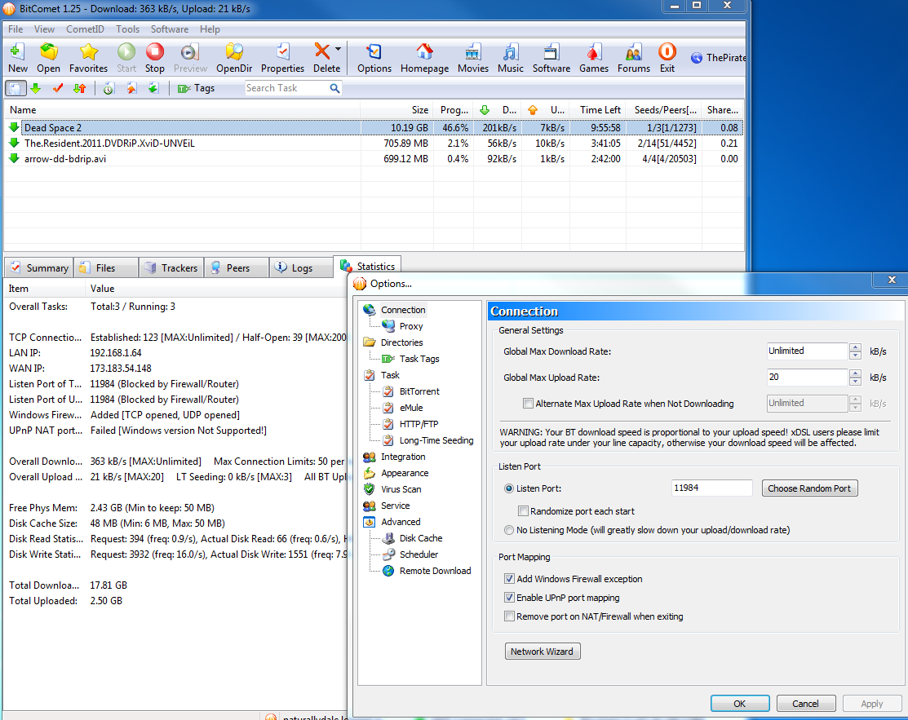Click the magnifier in Search Task box

pyautogui.click(x=334, y=88)
